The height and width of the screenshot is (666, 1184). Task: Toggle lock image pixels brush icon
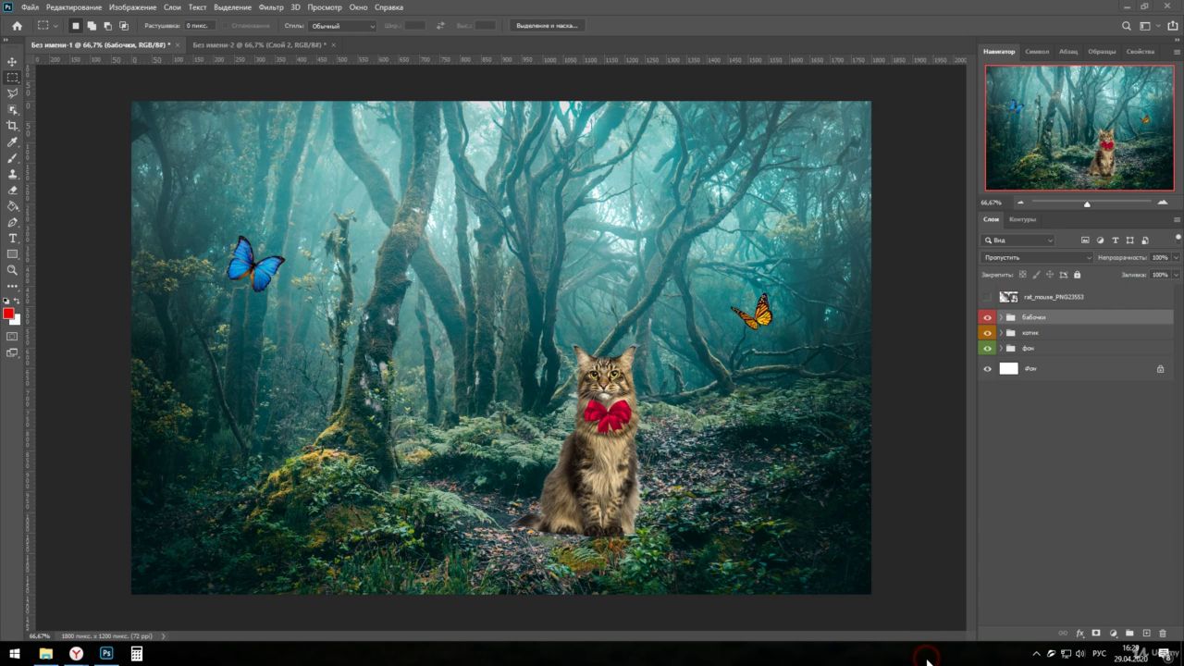pos(1036,275)
